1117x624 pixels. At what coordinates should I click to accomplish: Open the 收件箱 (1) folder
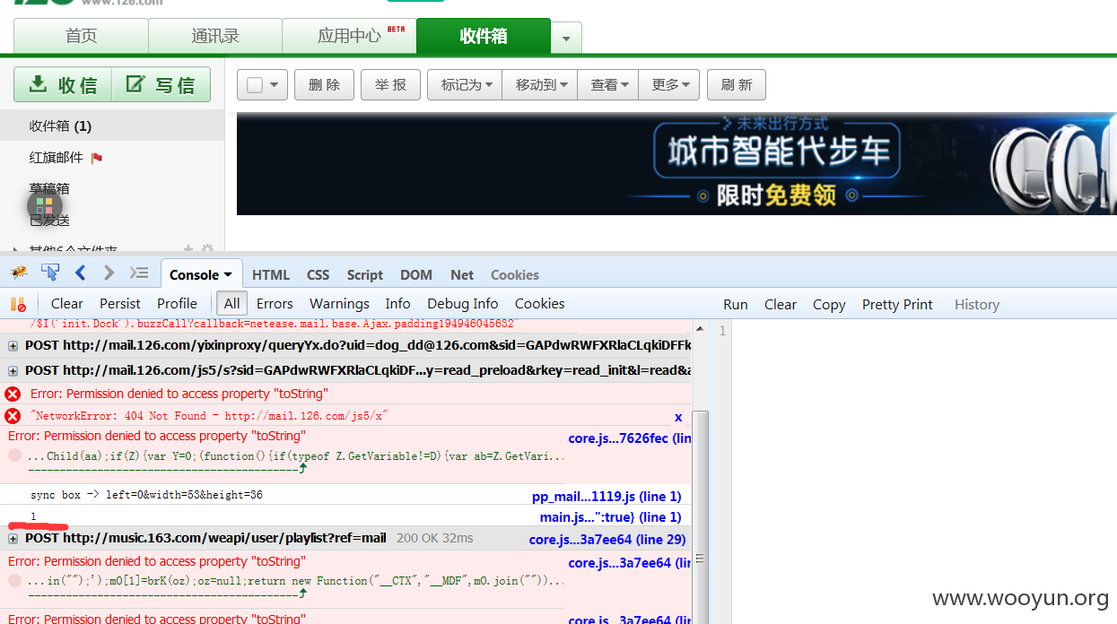[x=112, y=126]
